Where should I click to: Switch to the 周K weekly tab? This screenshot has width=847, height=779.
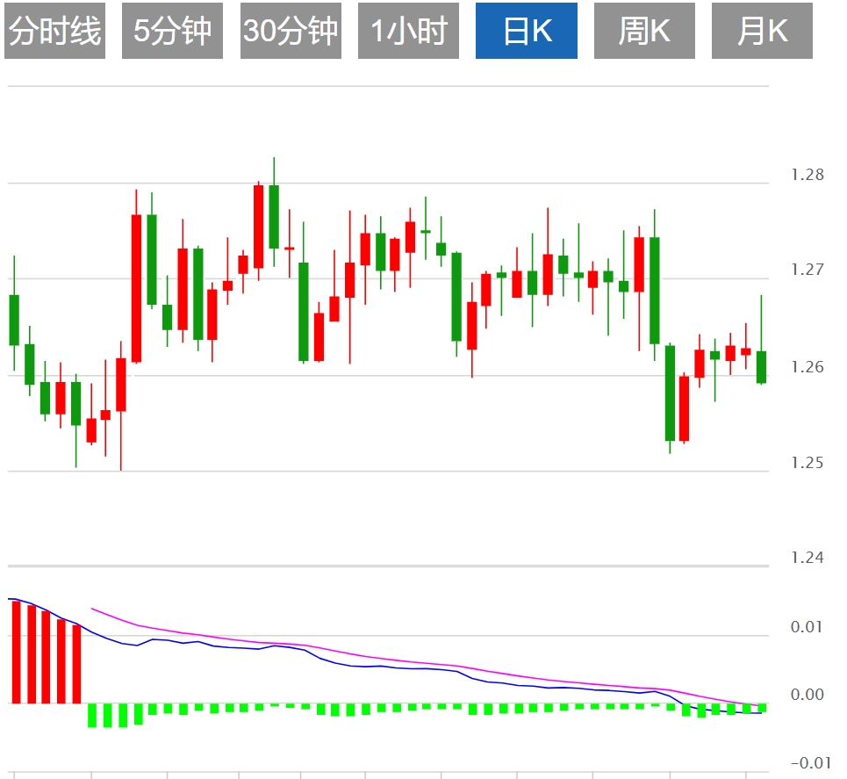pos(644,31)
